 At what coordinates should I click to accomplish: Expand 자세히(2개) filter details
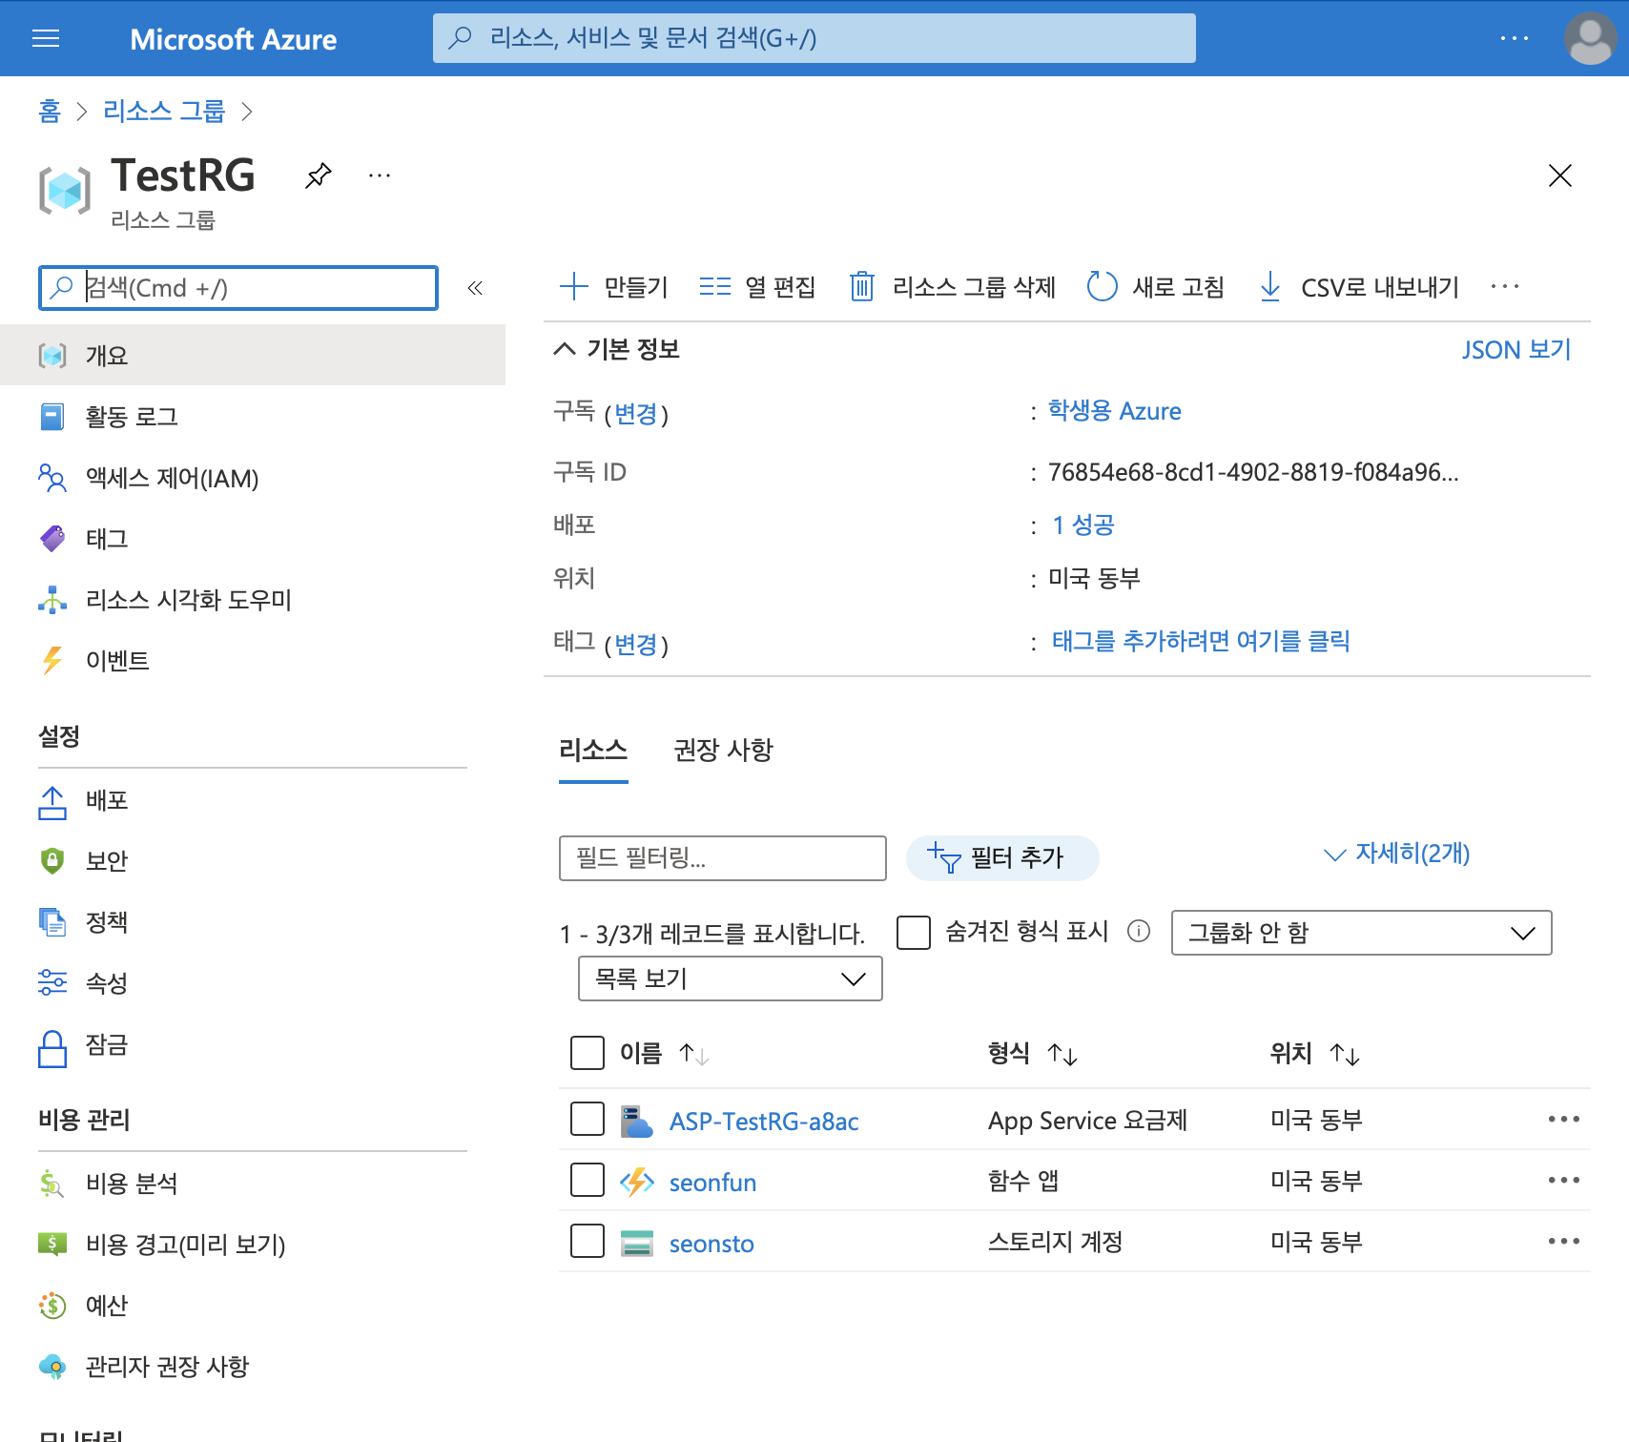coord(1397,854)
